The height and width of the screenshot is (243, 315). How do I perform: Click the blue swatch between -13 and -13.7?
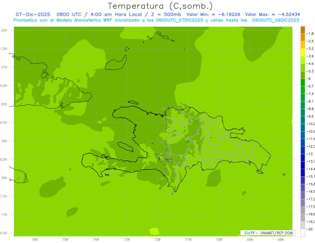(303, 158)
